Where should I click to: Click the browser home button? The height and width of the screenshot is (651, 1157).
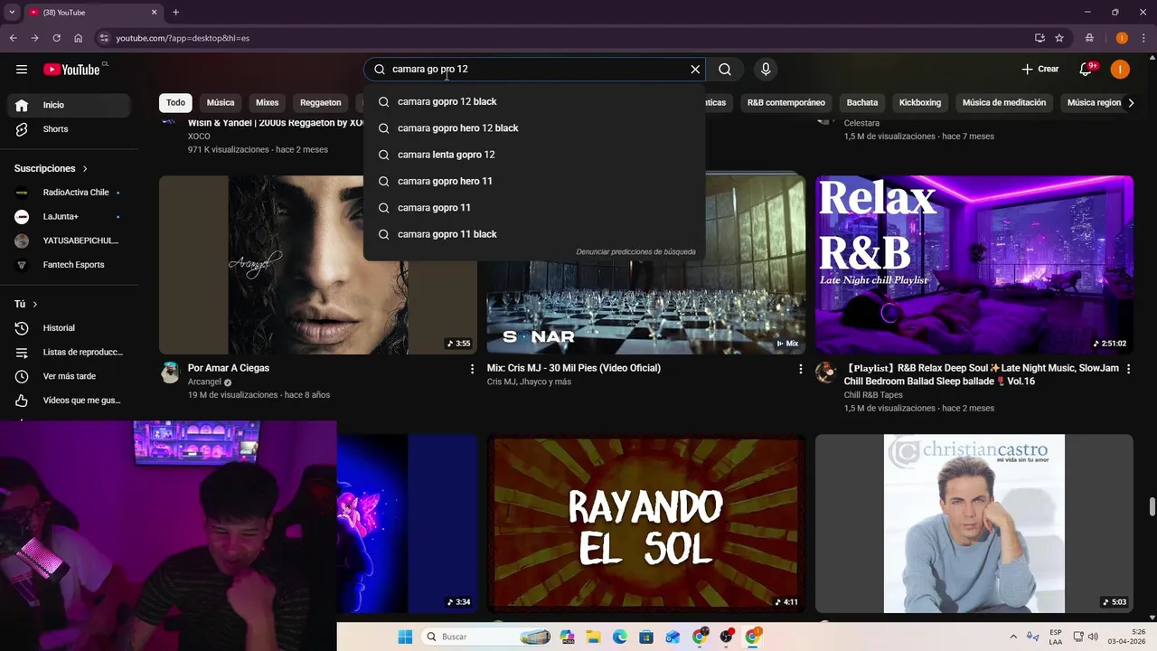pos(79,38)
